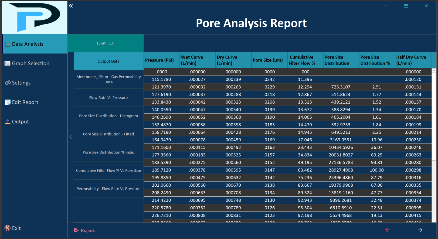
Task: Open the 15nm_LLP tab
Action: (x=106, y=43)
